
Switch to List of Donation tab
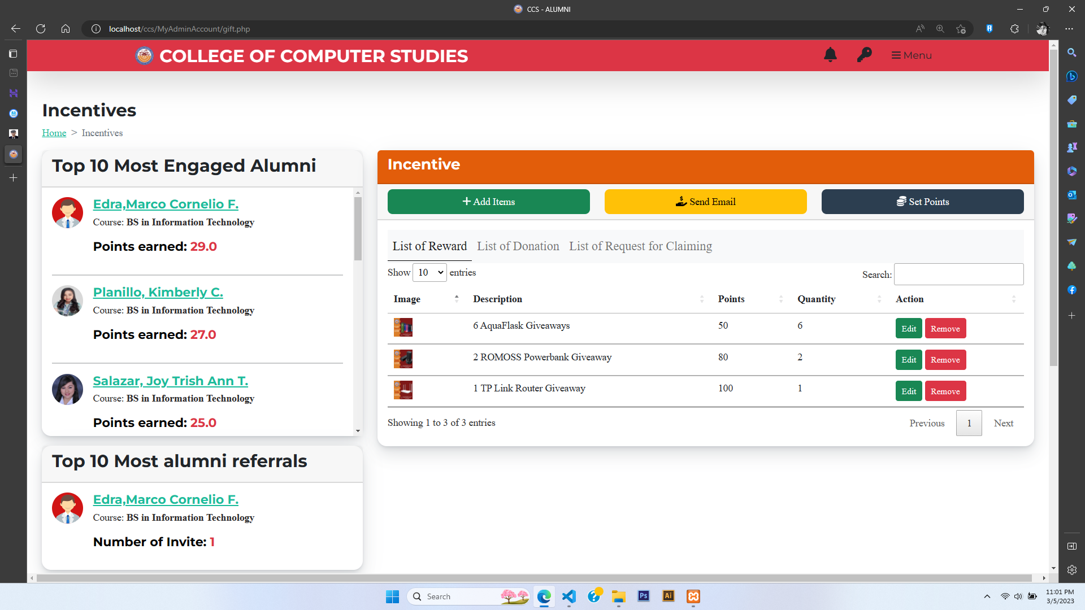click(x=518, y=246)
